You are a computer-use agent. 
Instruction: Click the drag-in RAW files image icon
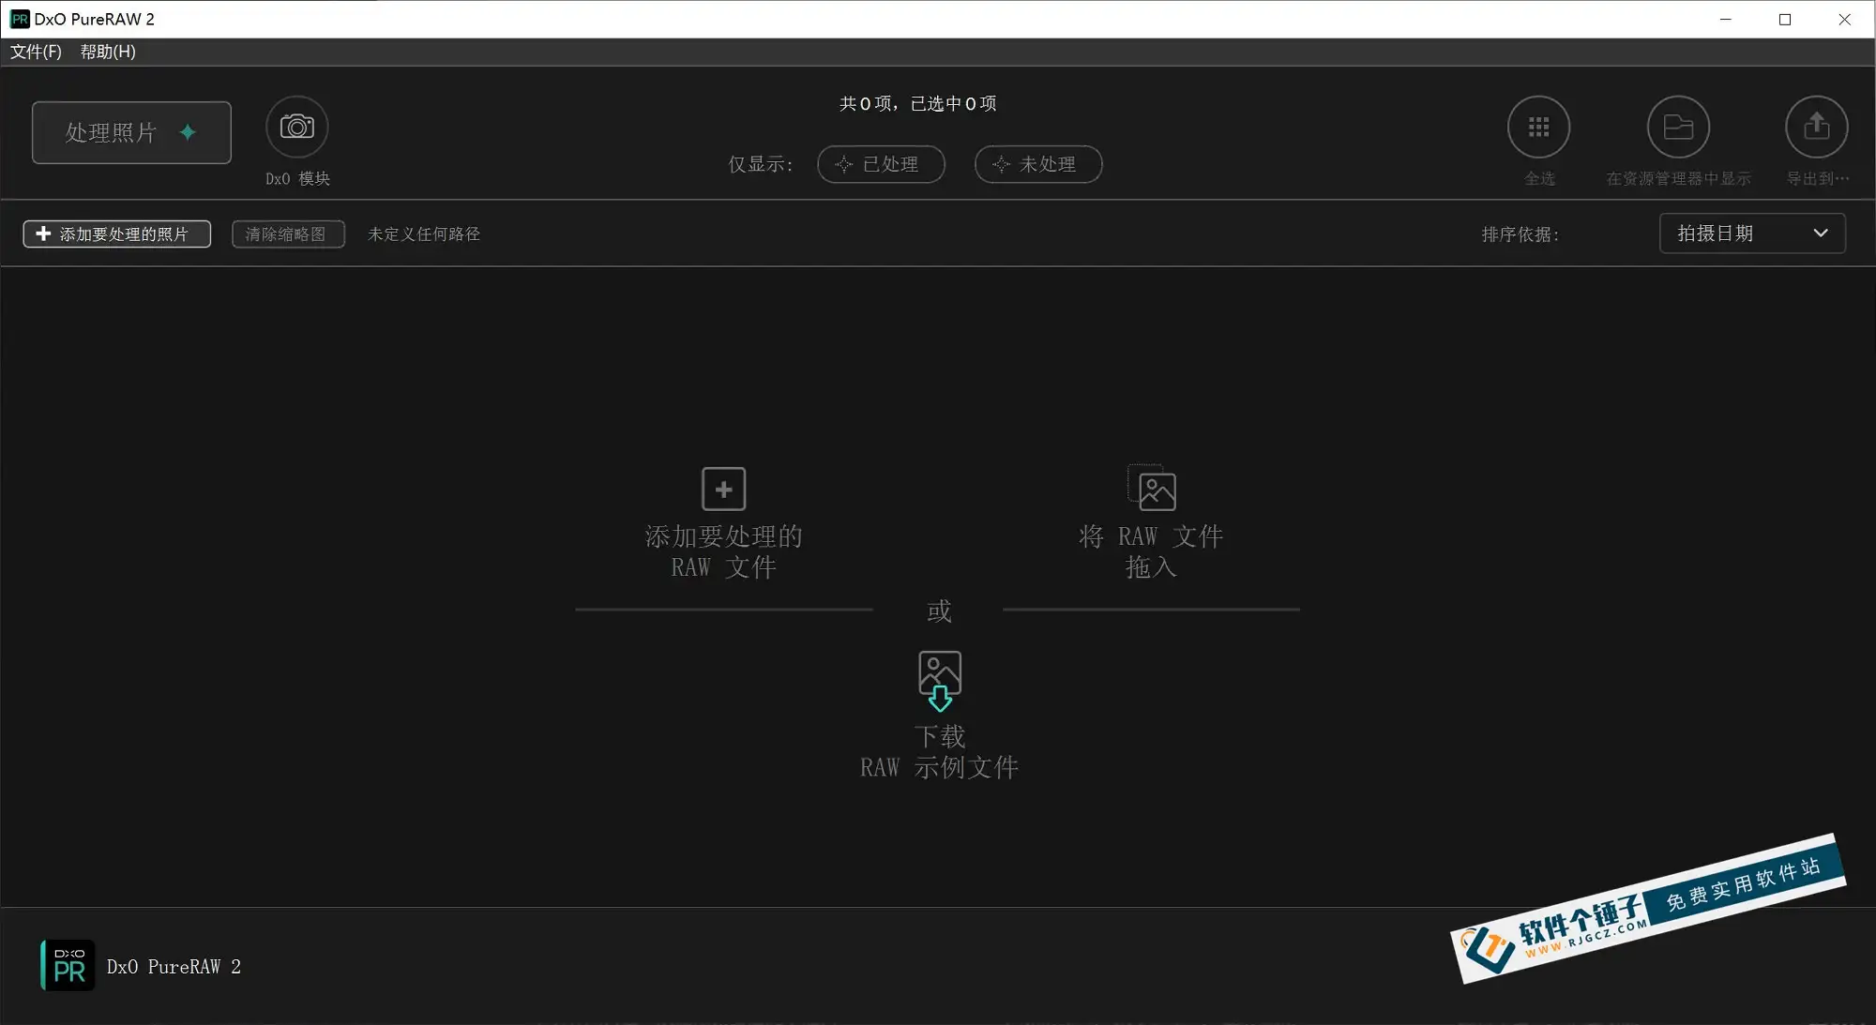coord(1151,488)
